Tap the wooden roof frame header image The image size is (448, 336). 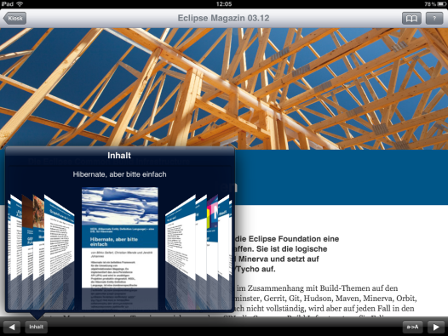[x=224, y=88]
